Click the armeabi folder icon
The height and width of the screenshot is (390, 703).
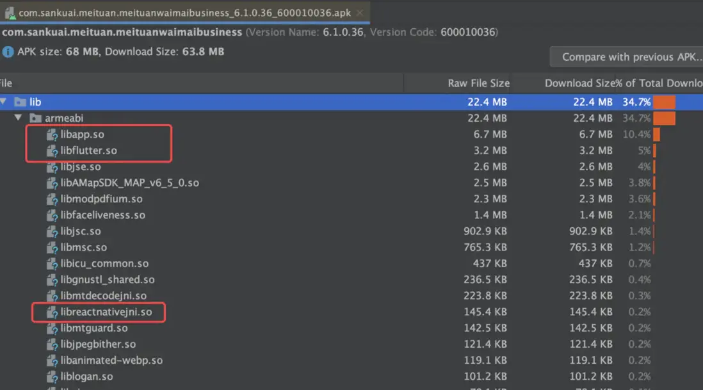(35, 118)
